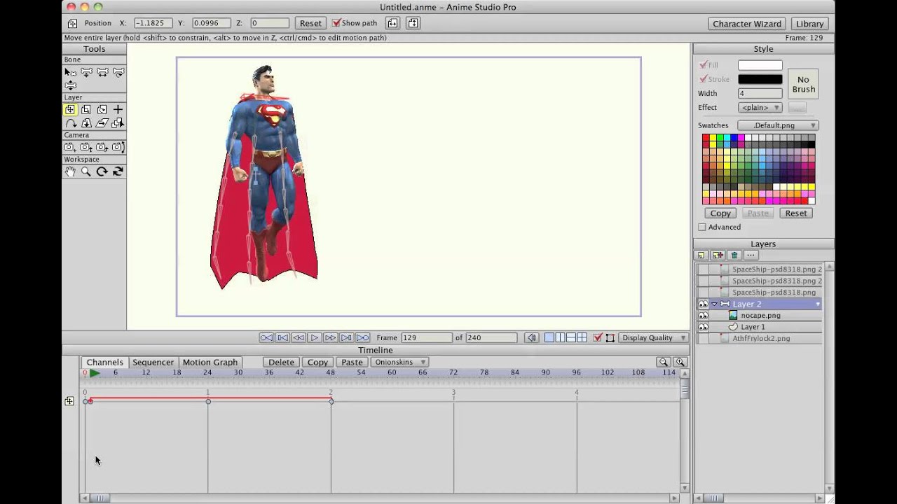
Task: Select the Manipulate Bones tool
Action: pos(70,85)
